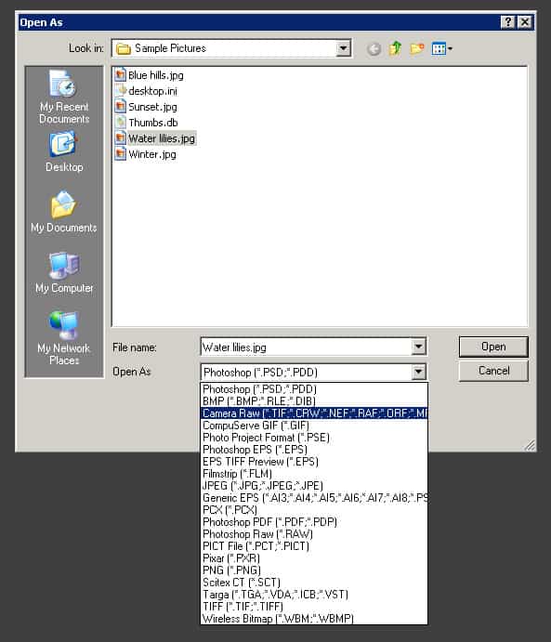Choose PNG format from list
Viewport: 551px width, 642px height.
click(x=314, y=570)
